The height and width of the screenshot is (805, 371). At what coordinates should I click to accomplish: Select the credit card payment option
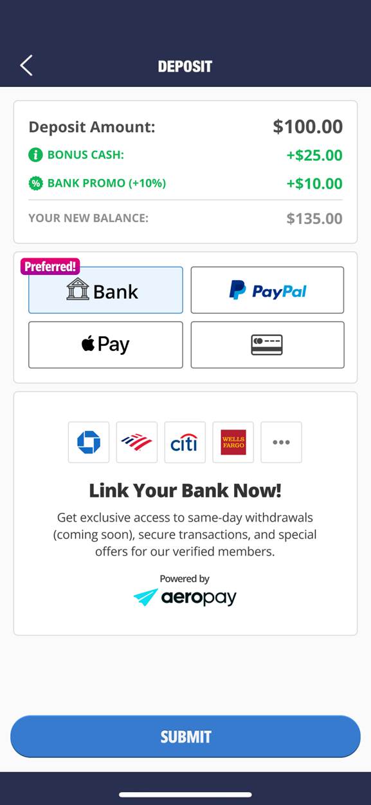[x=267, y=345]
